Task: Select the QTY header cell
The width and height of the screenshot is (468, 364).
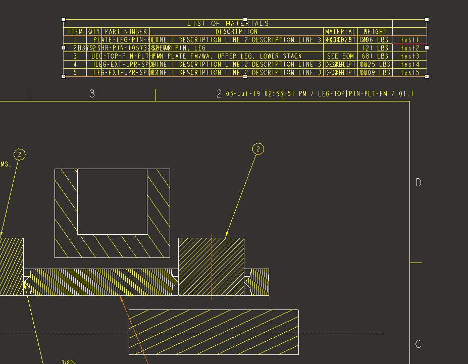Action: click(x=93, y=31)
